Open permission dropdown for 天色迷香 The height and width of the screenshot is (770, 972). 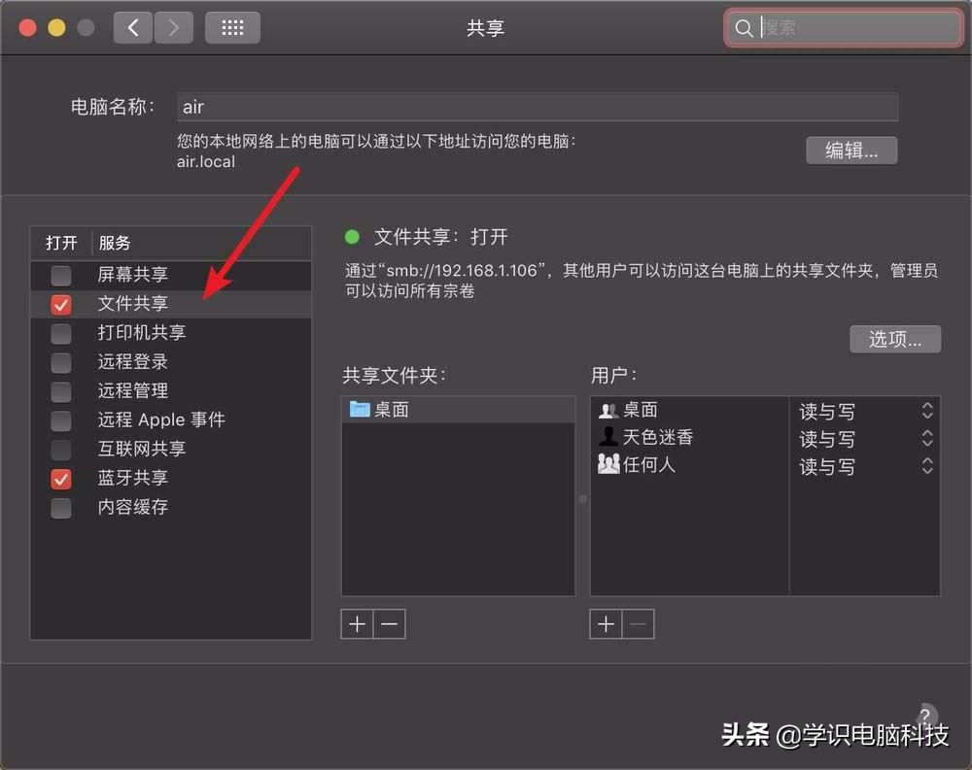coord(926,439)
